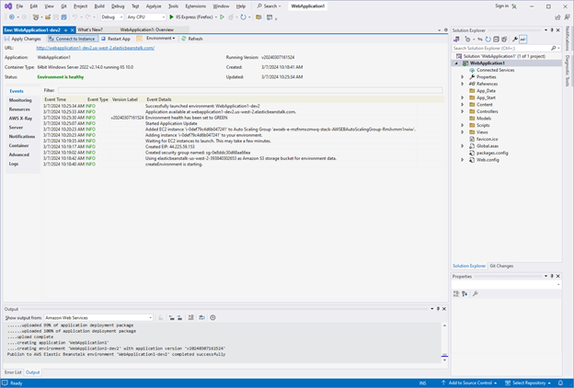The width and height of the screenshot is (574, 388).
Task: Click the Solution Explorer properties wrench icon
Action: (x=515, y=40)
